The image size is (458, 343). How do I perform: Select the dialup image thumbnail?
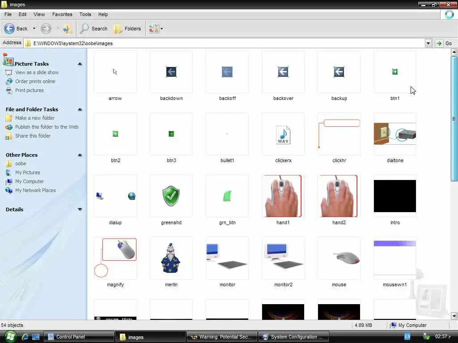click(x=115, y=196)
